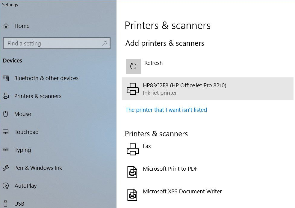Open Bluetooth & other devices icon
Viewport: 295px width, 208px height.
(x=6, y=78)
